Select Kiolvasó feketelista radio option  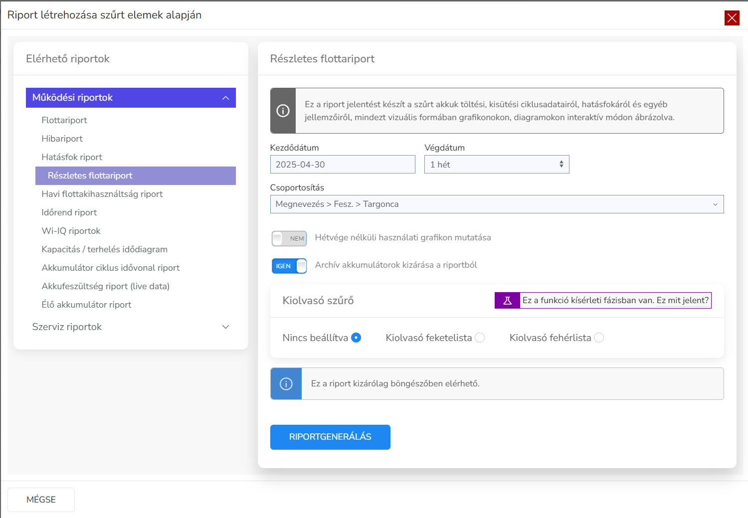coord(479,338)
